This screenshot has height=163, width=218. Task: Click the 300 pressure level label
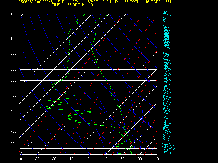tap(14, 80)
